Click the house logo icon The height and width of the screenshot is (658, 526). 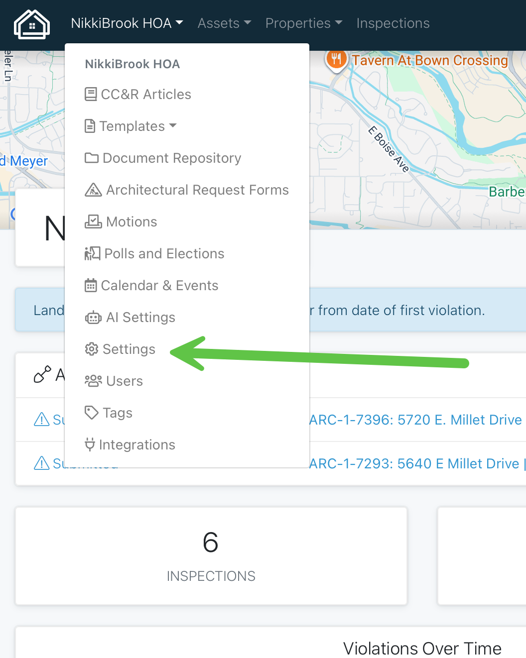coord(32,24)
